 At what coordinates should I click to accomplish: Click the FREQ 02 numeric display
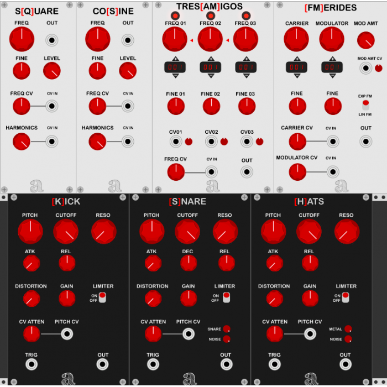click(211, 67)
